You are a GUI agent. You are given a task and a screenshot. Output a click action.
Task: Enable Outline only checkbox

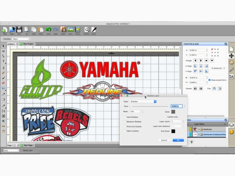[165, 117]
